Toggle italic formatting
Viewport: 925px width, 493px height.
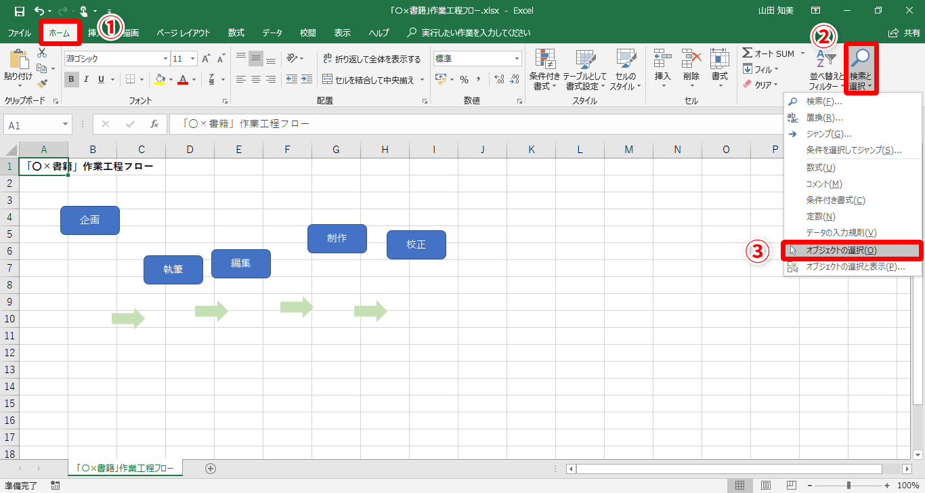point(87,79)
